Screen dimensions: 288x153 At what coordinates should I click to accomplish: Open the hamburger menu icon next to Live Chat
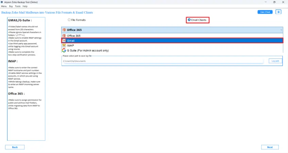[278, 12]
